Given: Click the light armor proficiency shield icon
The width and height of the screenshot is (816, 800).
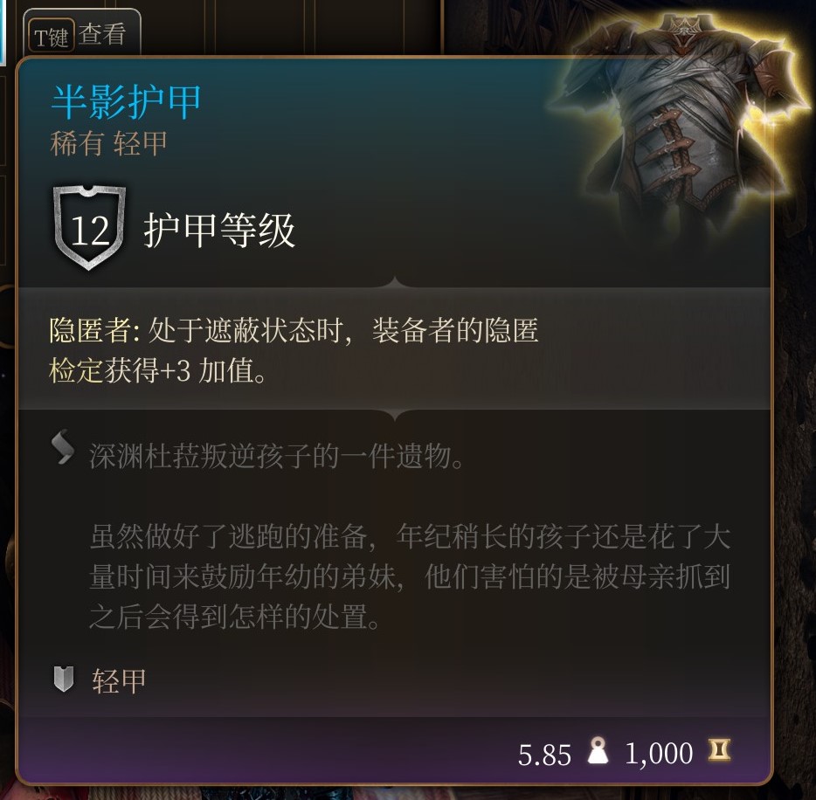Looking at the screenshot, I should coord(64,679).
